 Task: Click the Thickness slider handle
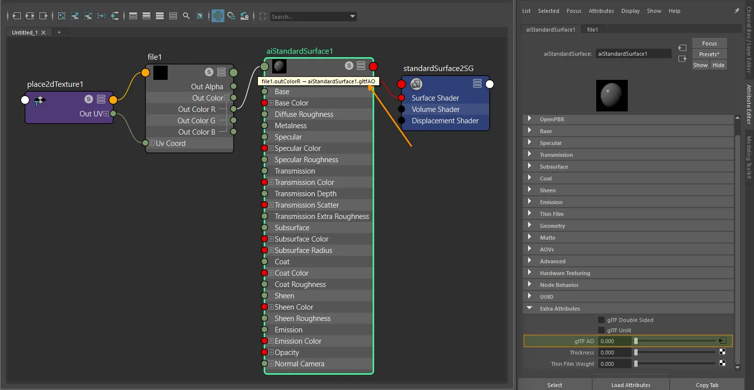pyautogui.click(x=636, y=352)
